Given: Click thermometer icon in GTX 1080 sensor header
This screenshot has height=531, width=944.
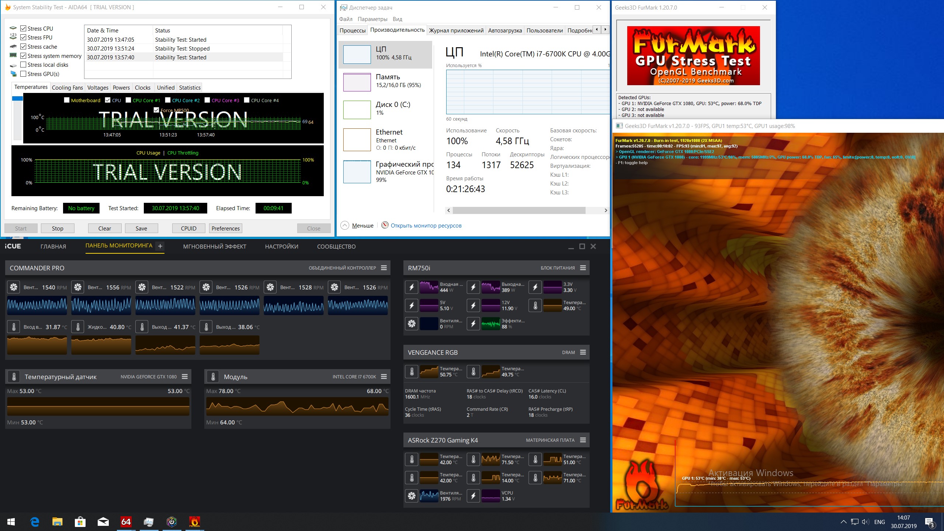Looking at the screenshot, I should tap(14, 376).
